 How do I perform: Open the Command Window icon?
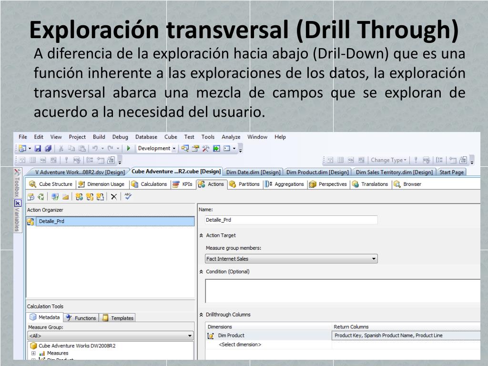point(226,149)
